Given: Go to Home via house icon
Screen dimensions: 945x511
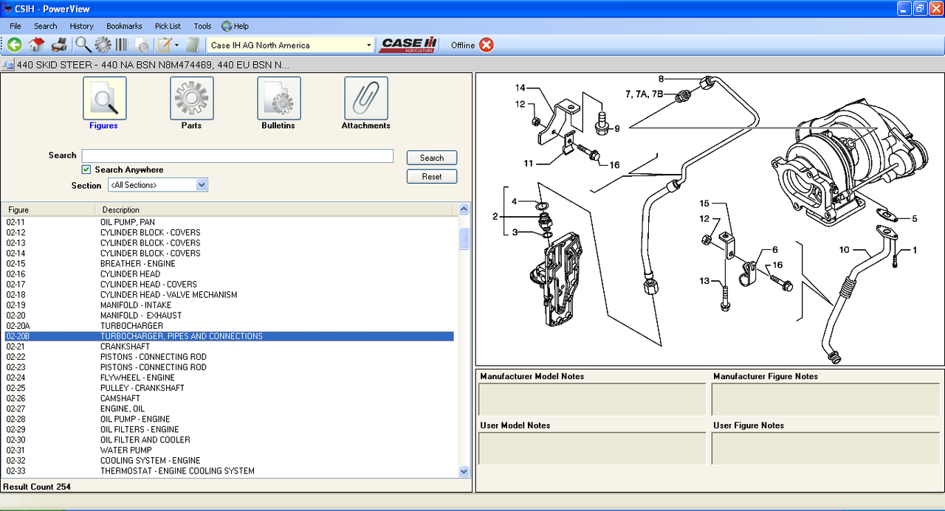Looking at the screenshot, I should pyautogui.click(x=36, y=45).
